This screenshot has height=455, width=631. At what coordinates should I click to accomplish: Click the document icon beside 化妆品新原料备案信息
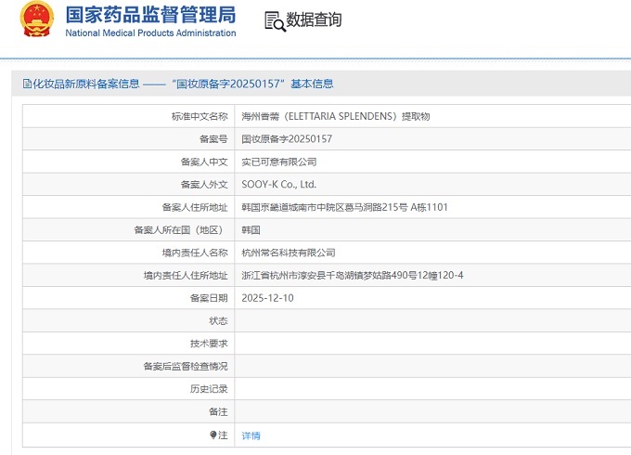click(27, 84)
